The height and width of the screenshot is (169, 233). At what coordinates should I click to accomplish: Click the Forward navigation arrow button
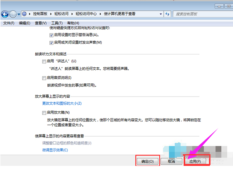point(14,14)
